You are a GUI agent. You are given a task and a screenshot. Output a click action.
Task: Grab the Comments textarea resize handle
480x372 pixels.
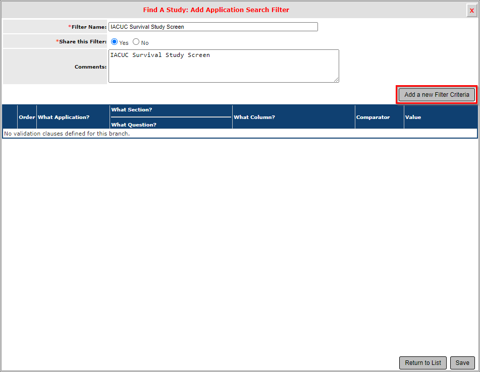pyautogui.click(x=336, y=80)
